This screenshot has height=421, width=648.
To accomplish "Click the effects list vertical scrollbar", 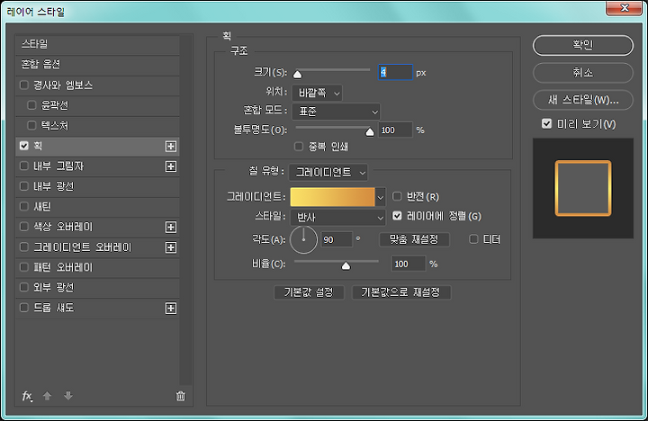I will 186,210.
